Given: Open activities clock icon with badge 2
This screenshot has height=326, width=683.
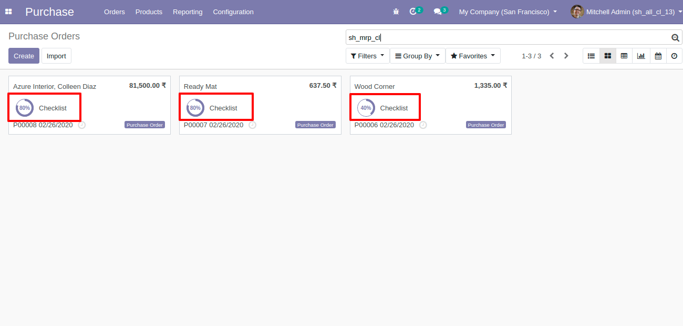Looking at the screenshot, I should point(416,11).
